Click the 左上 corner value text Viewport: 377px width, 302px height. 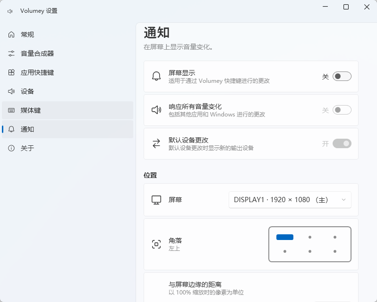click(174, 249)
